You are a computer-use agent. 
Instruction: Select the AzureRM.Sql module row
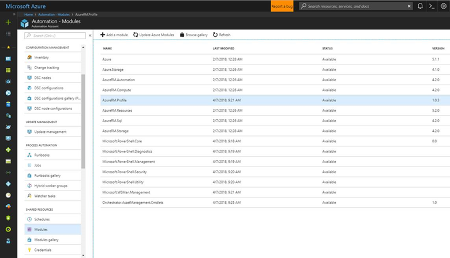(275, 121)
